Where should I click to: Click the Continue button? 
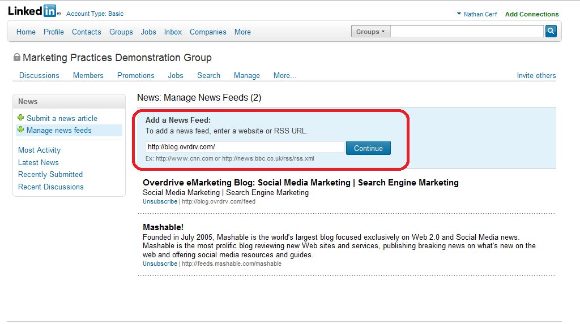368,148
